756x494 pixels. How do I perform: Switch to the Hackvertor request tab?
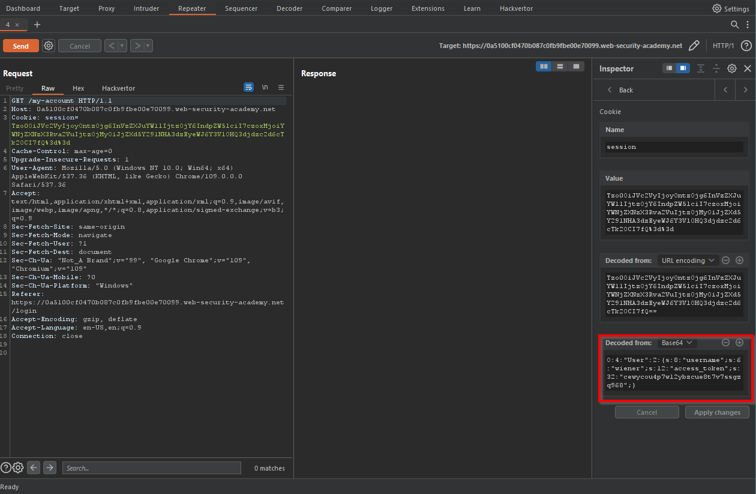pos(118,88)
